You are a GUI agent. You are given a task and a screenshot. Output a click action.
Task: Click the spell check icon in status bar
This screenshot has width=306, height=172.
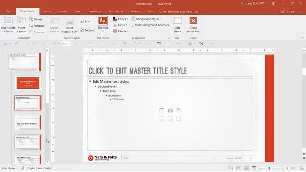point(22,168)
